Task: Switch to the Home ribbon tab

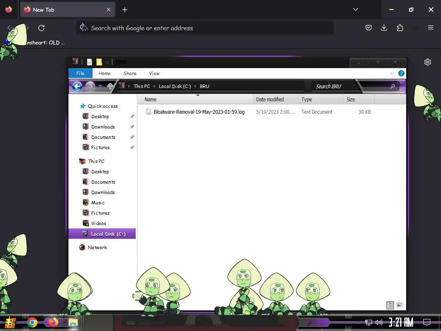Action: [x=105, y=73]
